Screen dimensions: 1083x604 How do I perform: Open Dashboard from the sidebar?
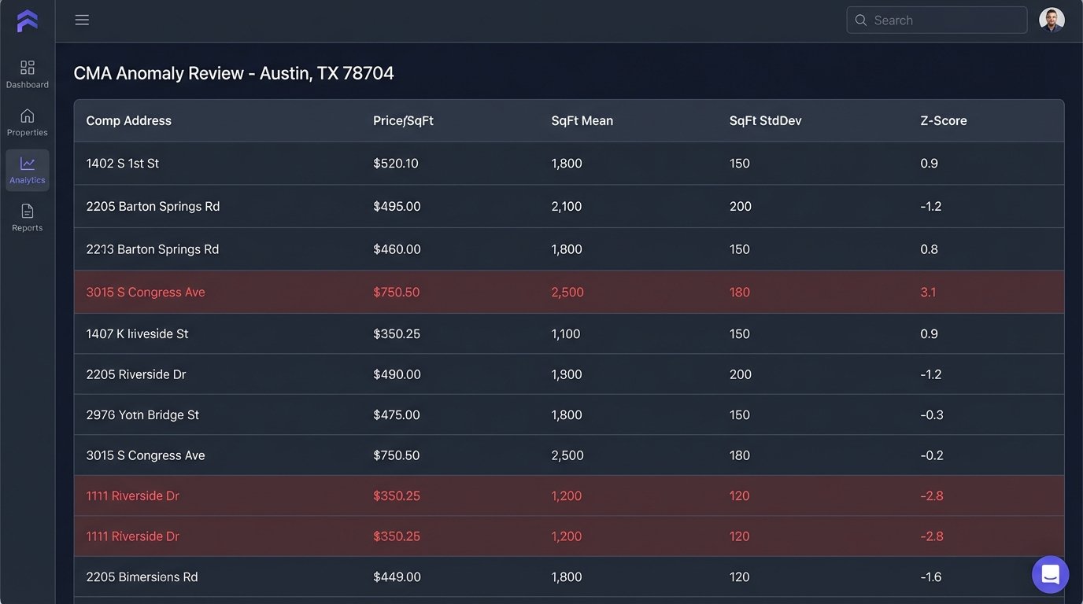[28, 74]
